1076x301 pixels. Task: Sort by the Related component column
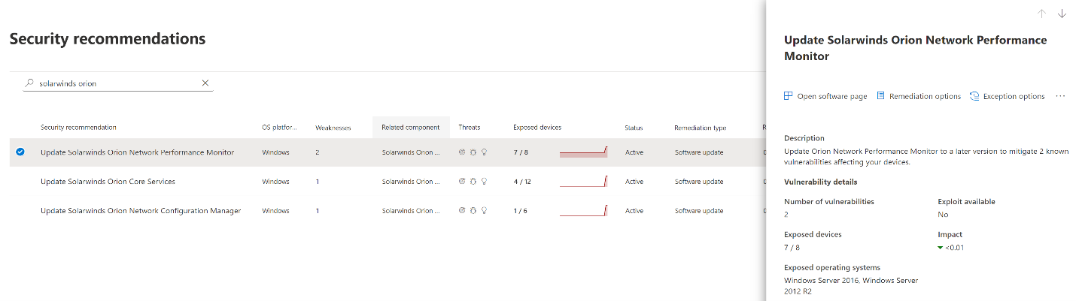click(410, 128)
